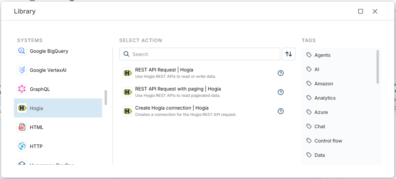
Task: Filter by the Analytics tag label
Action: (x=325, y=98)
